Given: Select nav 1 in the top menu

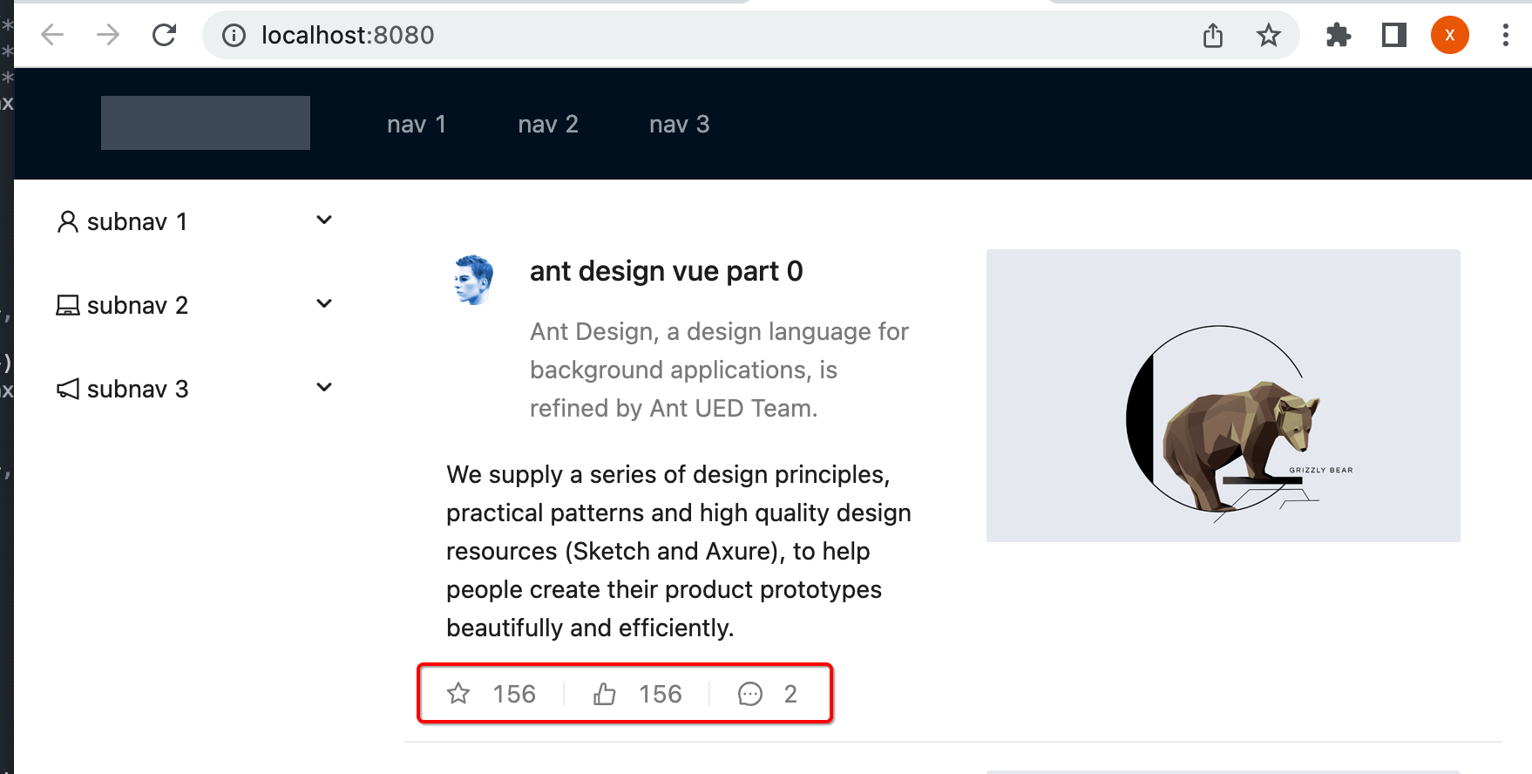Looking at the screenshot, I should [x=417, y=124].
